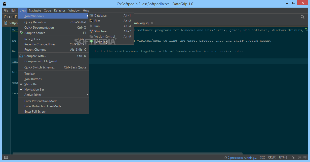Choose Compare with Clipboard
This screenshot has width=310, height=162.
(x=54, y=61)
